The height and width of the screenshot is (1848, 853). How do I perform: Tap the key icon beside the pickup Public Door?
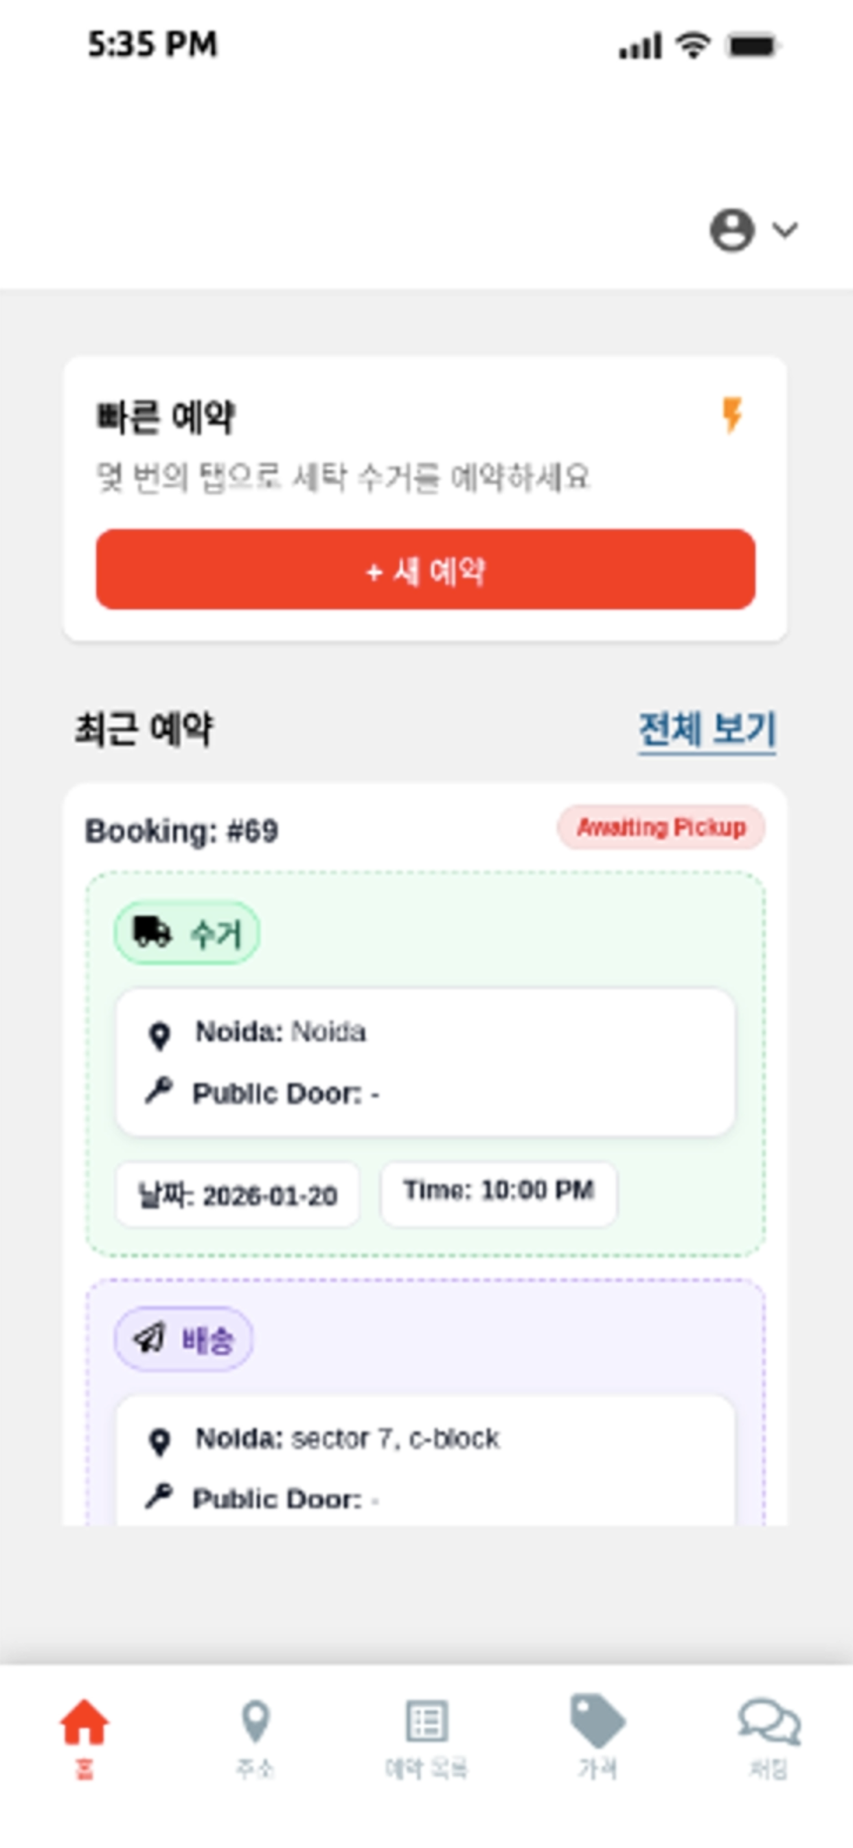point(159,1092)
